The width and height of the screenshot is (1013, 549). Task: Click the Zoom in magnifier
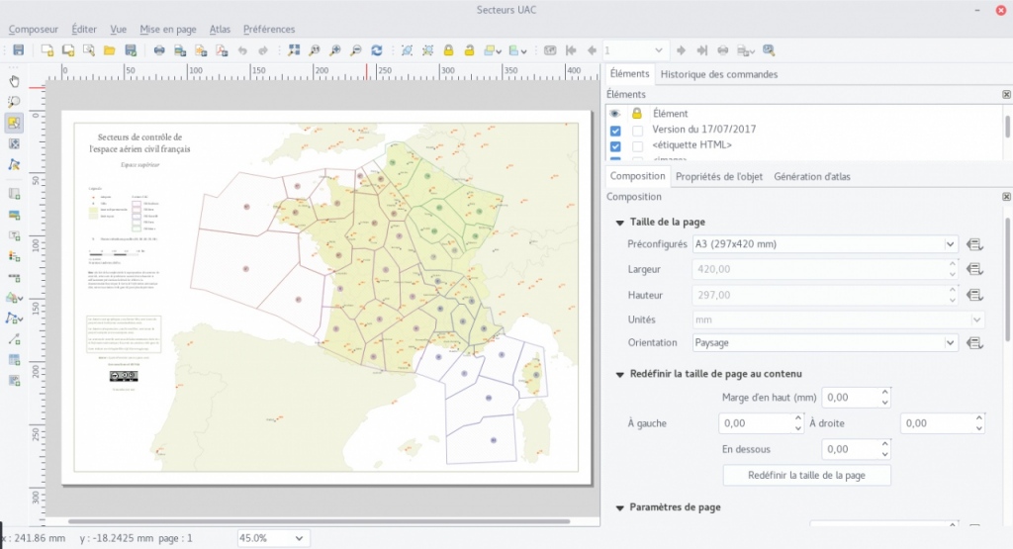[335, 50]
